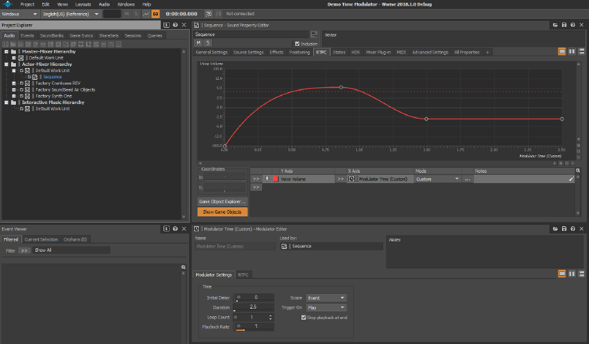This screenshot has width=589, height=344.
Task: Switch to the Source Settings tab
Action: (248, 52)
